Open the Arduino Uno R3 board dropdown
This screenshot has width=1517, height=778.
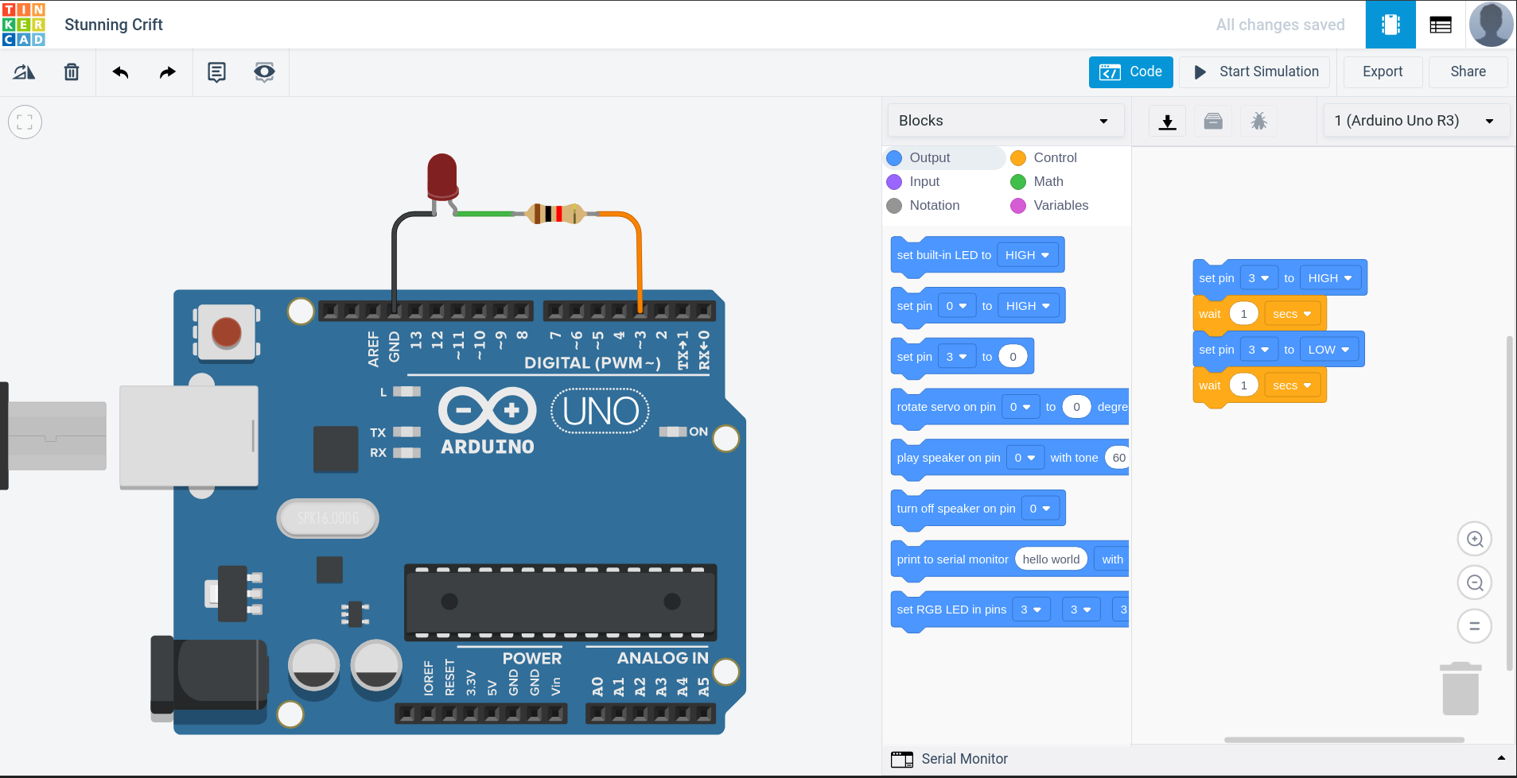[x=1416, y=121]
